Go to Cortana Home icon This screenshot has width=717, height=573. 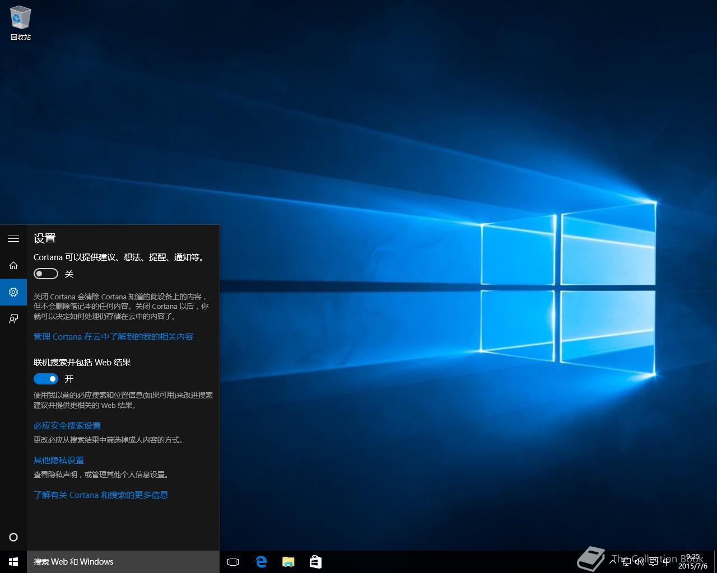13,265
